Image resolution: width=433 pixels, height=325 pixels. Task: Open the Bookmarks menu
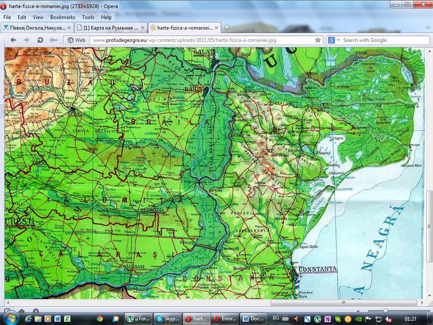point(63,17)
